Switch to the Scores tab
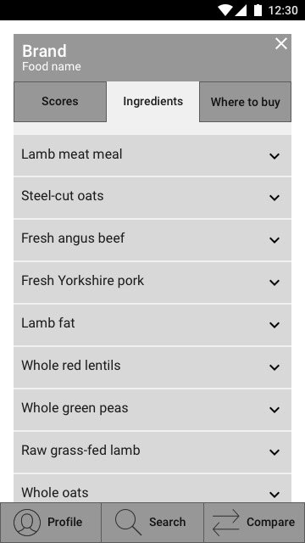Screen dimensions: 305x543 60,102
